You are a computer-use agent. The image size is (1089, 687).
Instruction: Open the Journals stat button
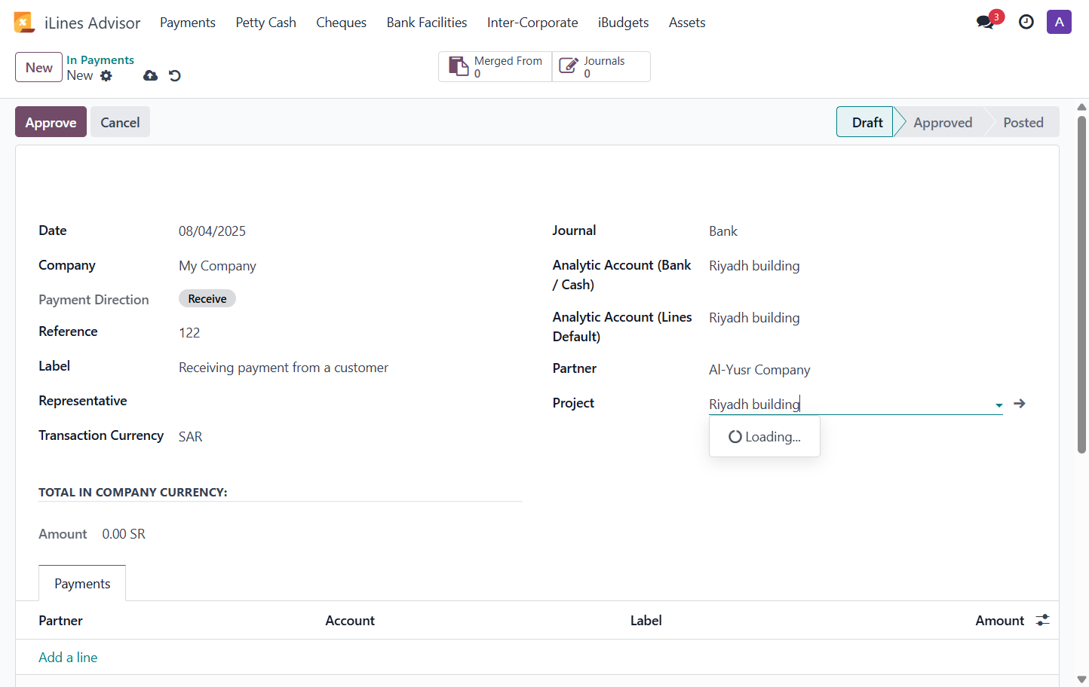601,66
